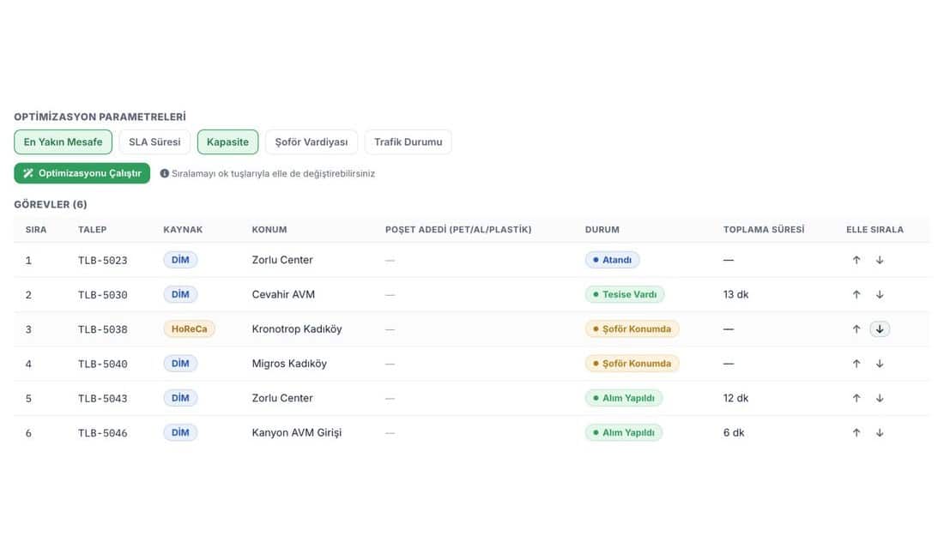944x560 pixels.
Task: Click the KONUM column header
Action: click(269, 229)
